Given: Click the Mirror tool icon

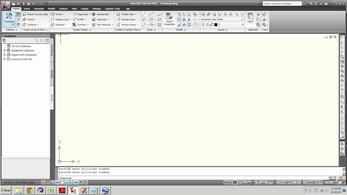Looking at the screenshot, I should (189, 19).
